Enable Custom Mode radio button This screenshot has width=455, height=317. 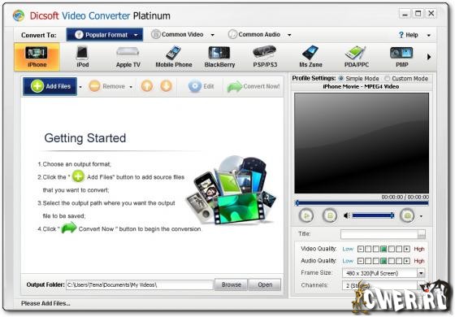(x=387, y=78)
